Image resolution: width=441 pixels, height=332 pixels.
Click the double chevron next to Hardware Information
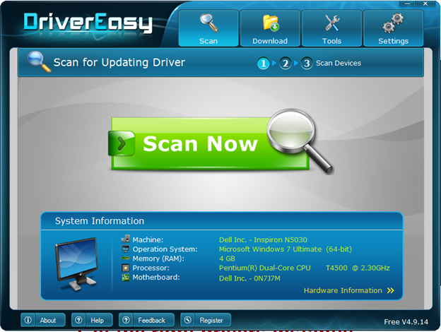pos(391,290)
